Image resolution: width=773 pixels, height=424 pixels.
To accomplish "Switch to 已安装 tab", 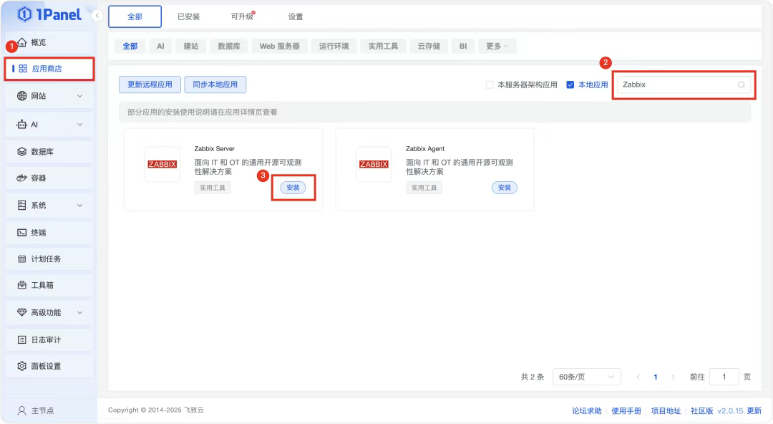I will pos(188,16).
